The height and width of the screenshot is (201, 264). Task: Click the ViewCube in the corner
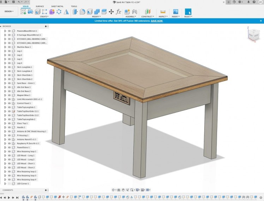pyautogui.click(x=253, y=34)
